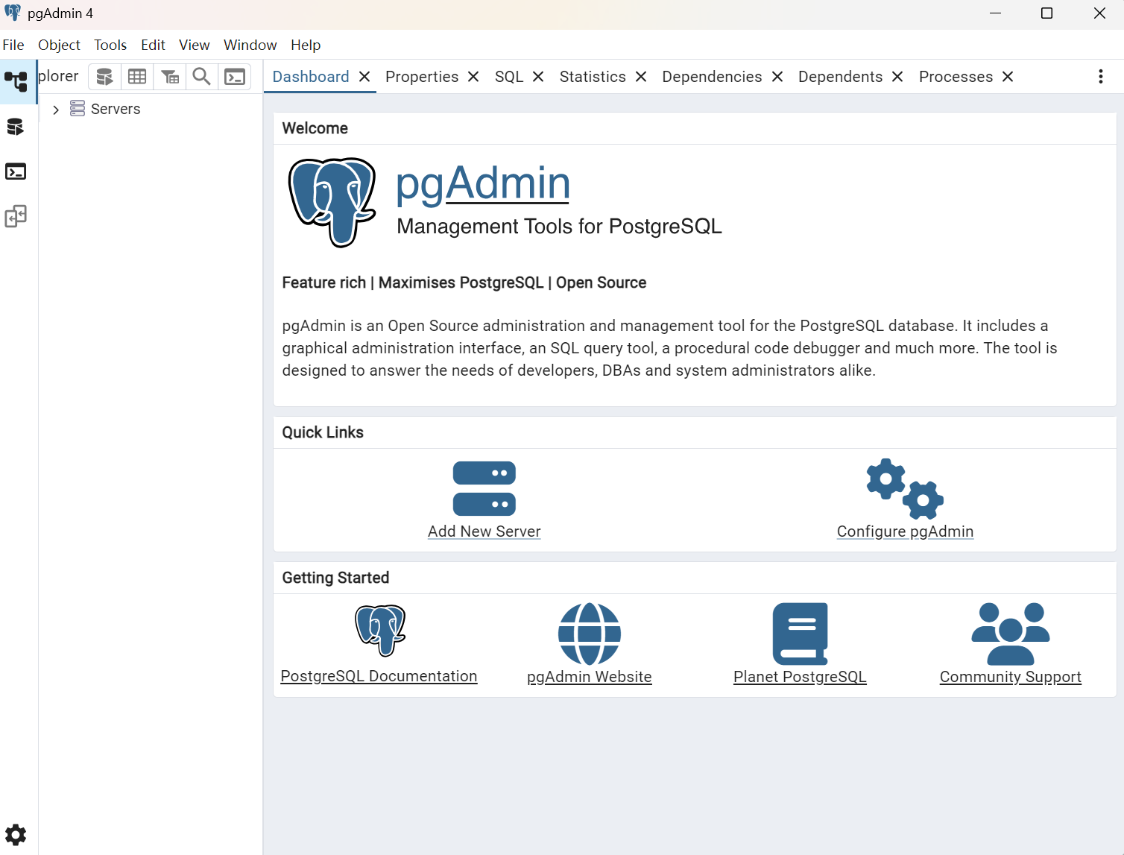The height and width of the screenshot is (855, 1124).
Task: Click the Query Tool toolbar icon
Action: click(104, 77)
